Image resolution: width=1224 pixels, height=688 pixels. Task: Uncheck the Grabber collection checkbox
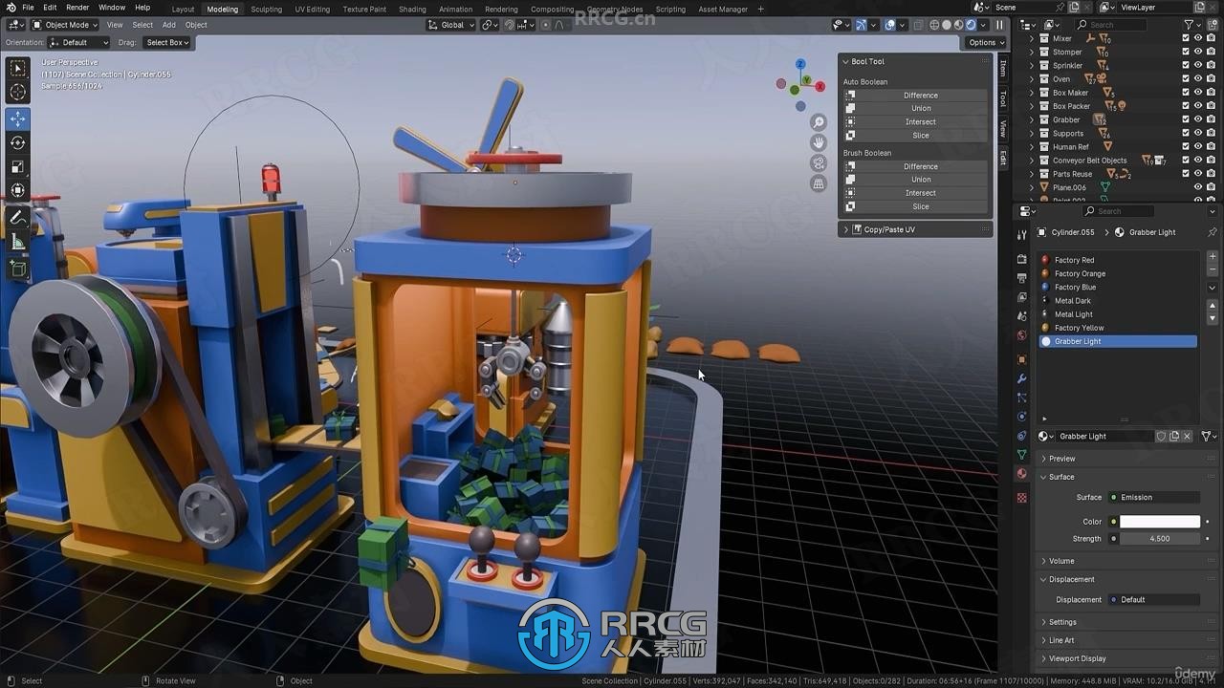click(1186, 119)
